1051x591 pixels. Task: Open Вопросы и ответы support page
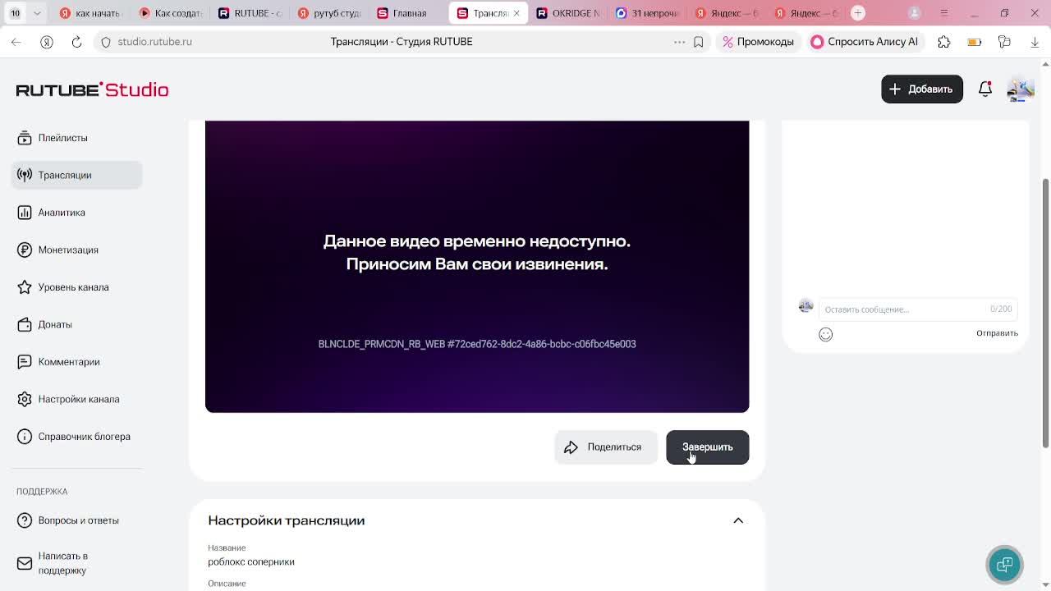(78, 520)
